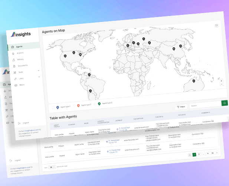Screen dimensions: 229x186
Task: Click the blue Agent type 1 legend pin
Action: [58, 108]
